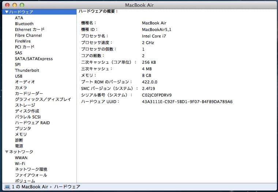Viewport: 278px width, 192px height.
Task: Click the MacBook Air window title
Action: (139, 5)
